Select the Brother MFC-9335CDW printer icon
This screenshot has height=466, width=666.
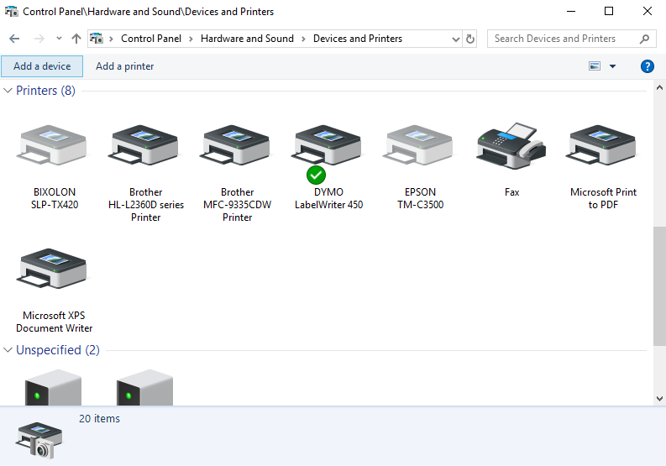pos(235,144)
